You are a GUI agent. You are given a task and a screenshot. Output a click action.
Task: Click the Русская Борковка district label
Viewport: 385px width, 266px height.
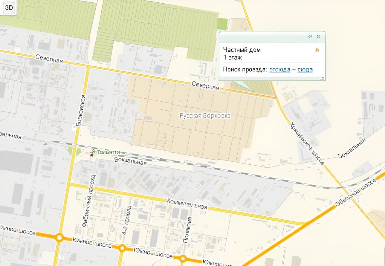[x=205, y=116]
